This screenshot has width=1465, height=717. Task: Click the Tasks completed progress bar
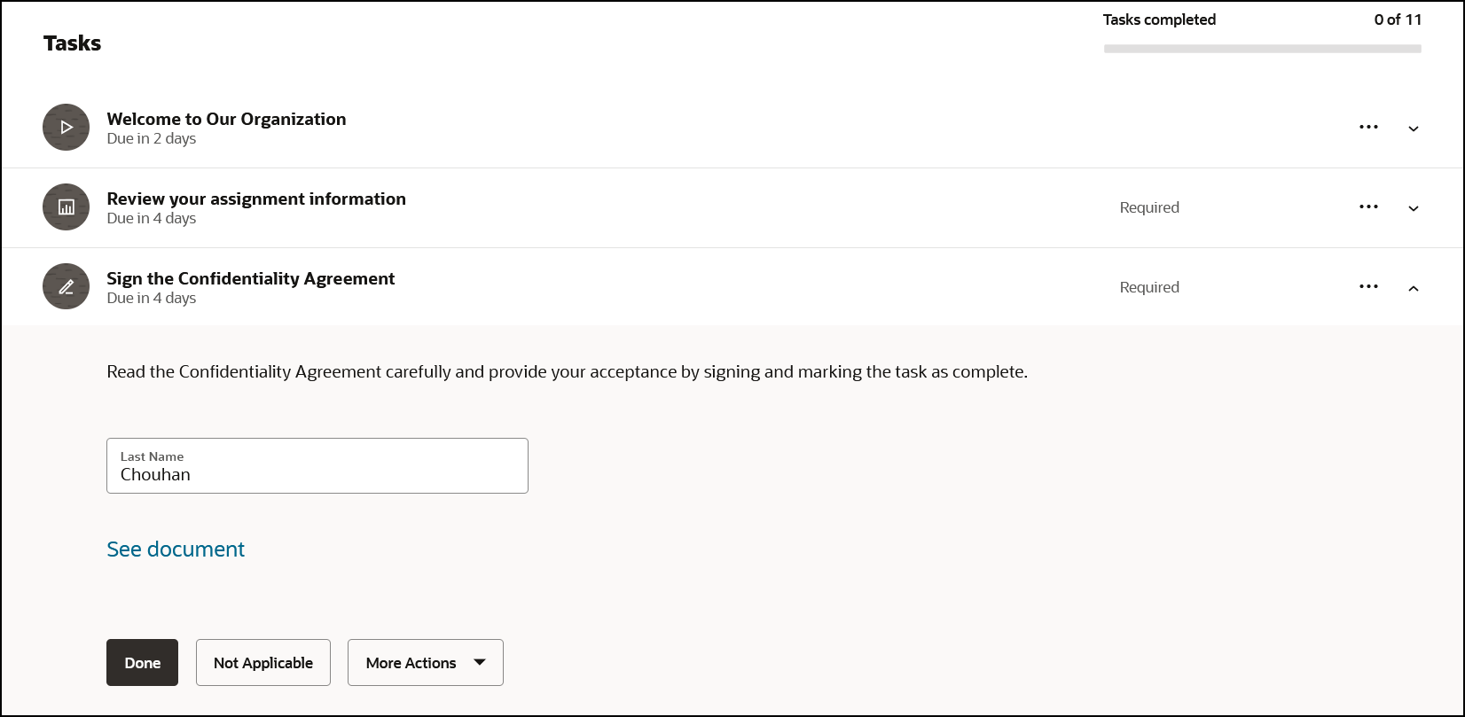(x=1262, y=49)
